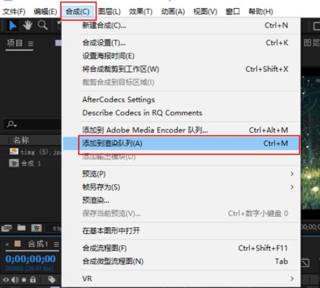Toggle the audio speaker column icon

click(15, 280)
